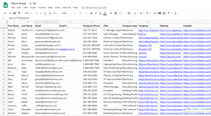Image resolution: width=211 pixels, height=116 pixels.
Task: Toggle strikethrough formatting
Action: (x=100, y=13)
